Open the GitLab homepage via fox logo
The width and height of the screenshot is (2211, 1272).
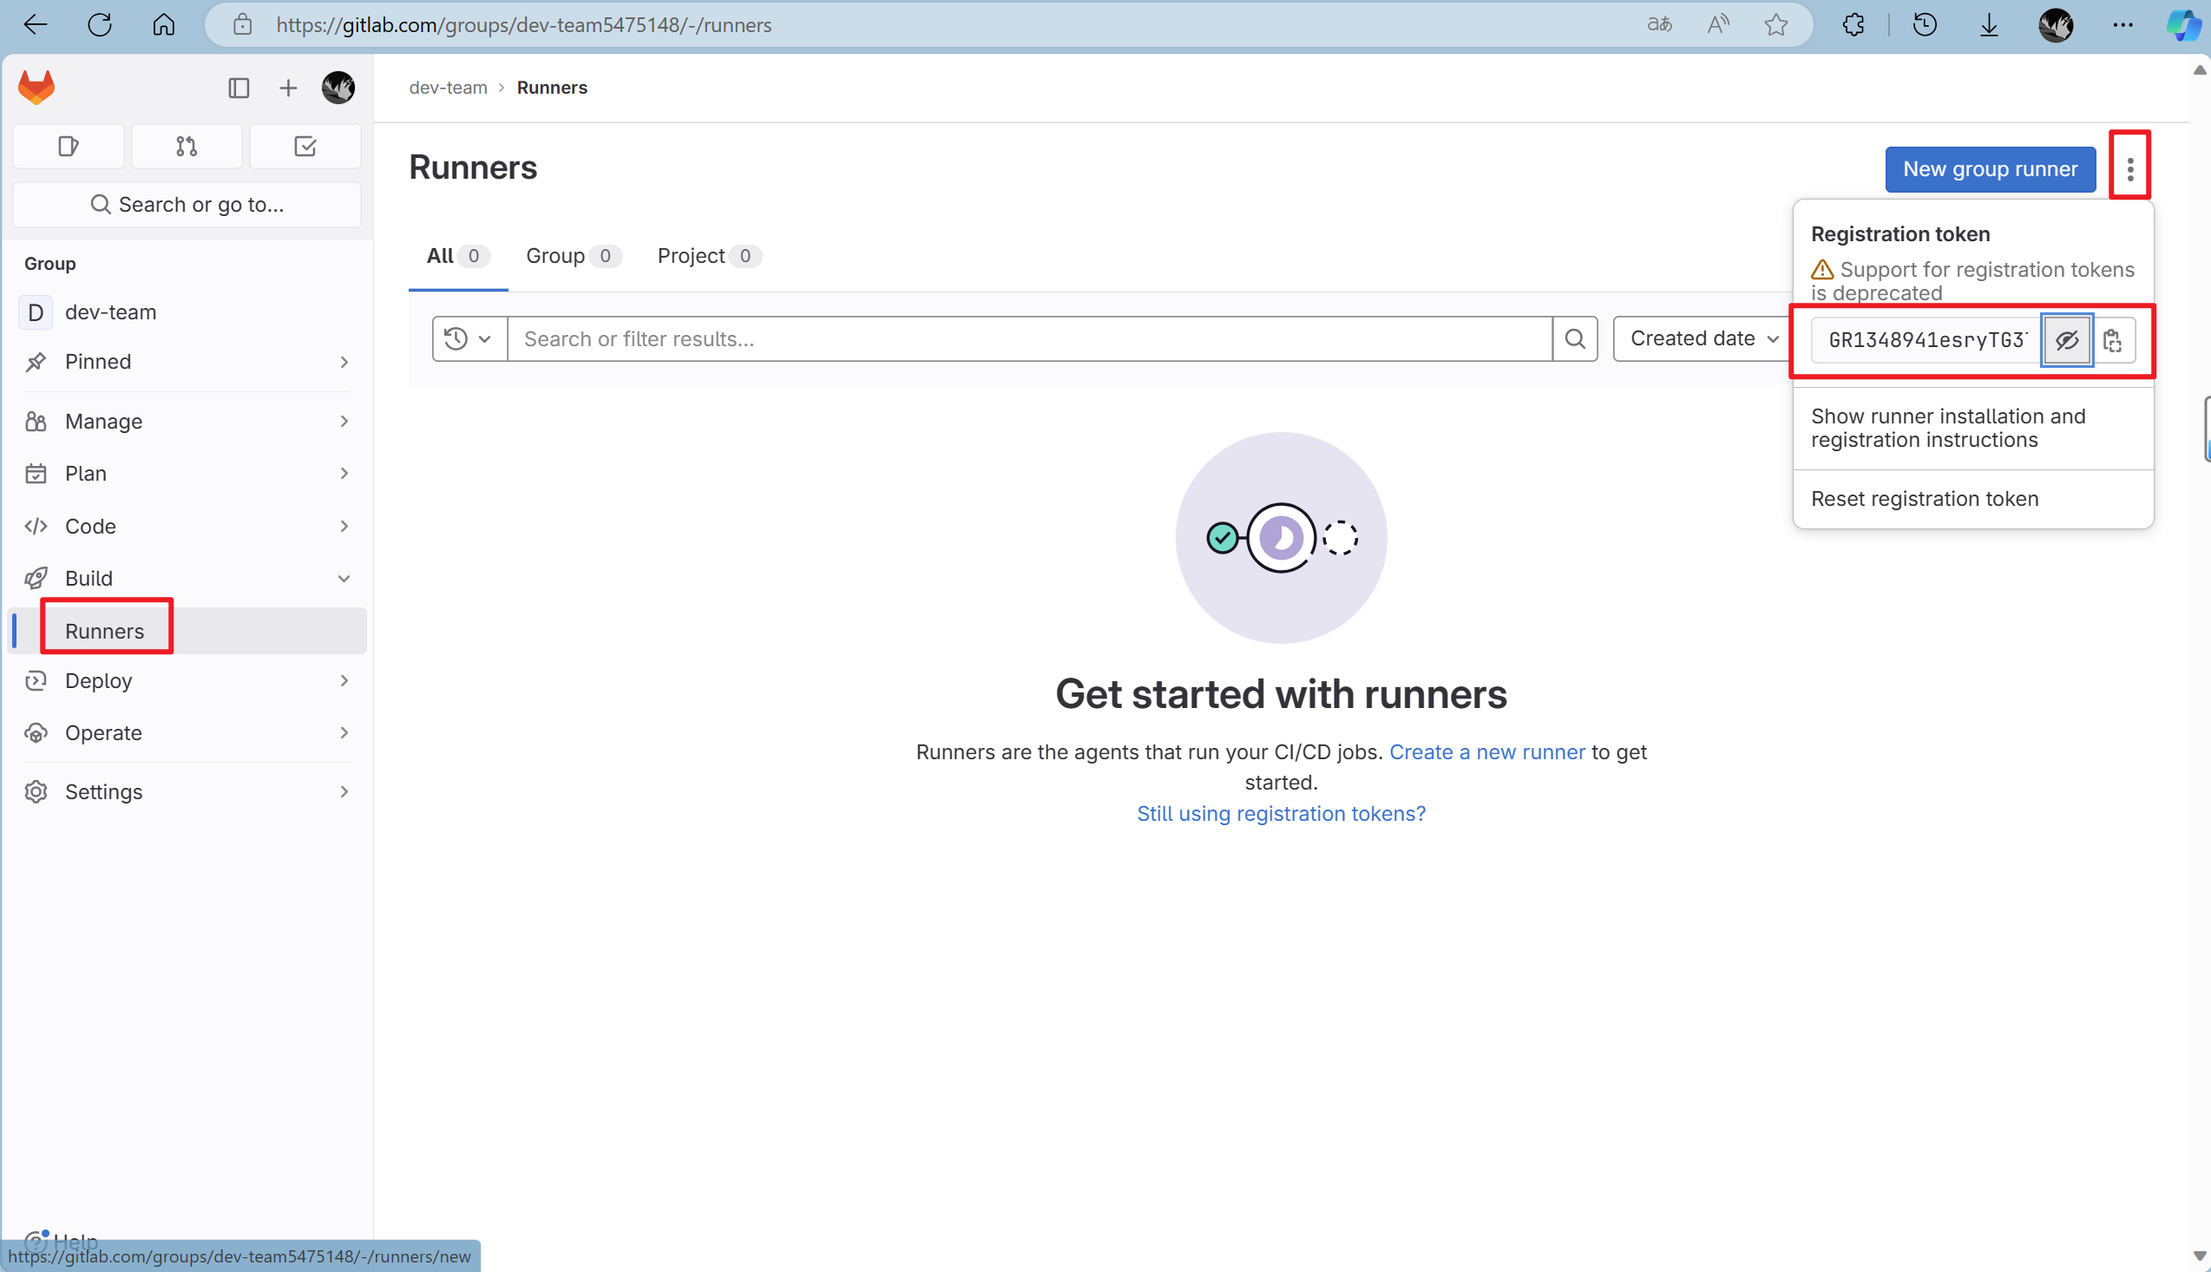36,87
